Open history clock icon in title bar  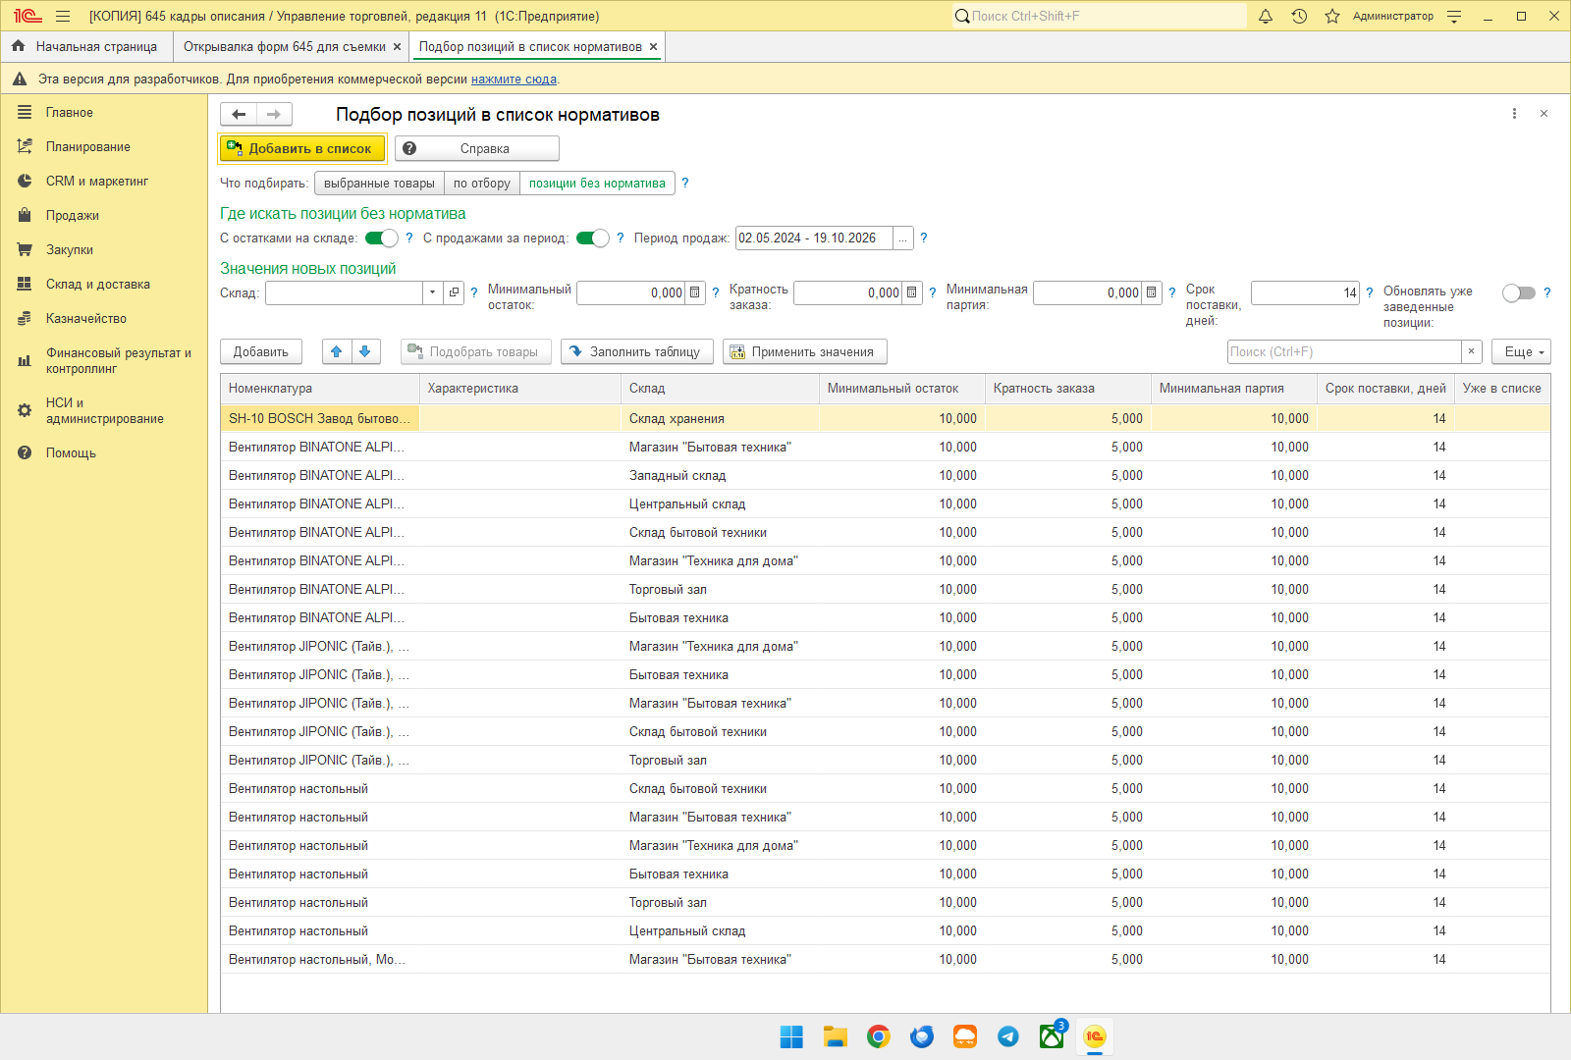tap(1299, 16)
